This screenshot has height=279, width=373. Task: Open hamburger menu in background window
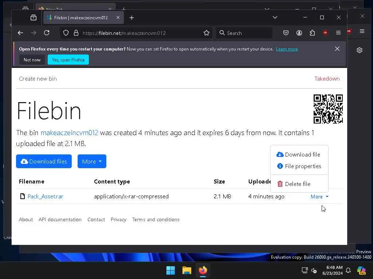tap(362, 31)
